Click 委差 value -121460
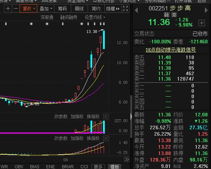 coord(198,42)
